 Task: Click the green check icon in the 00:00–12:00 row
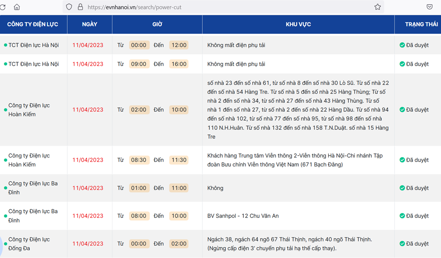[x=402, y=45]
